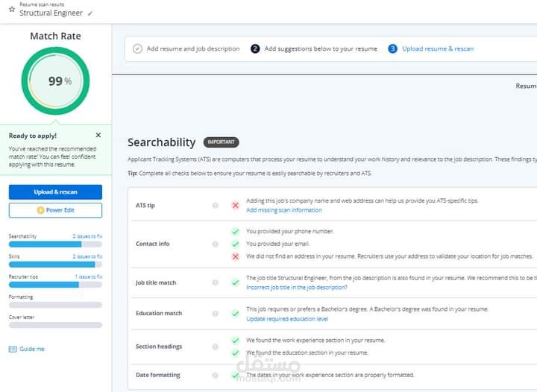This screenshot has width=537, height=392.
Task: Click the Cover letter progress bar
Action: point(55,325)
